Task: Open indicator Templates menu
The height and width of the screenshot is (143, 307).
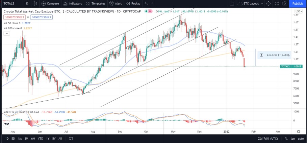Action: tap(96, 3)
